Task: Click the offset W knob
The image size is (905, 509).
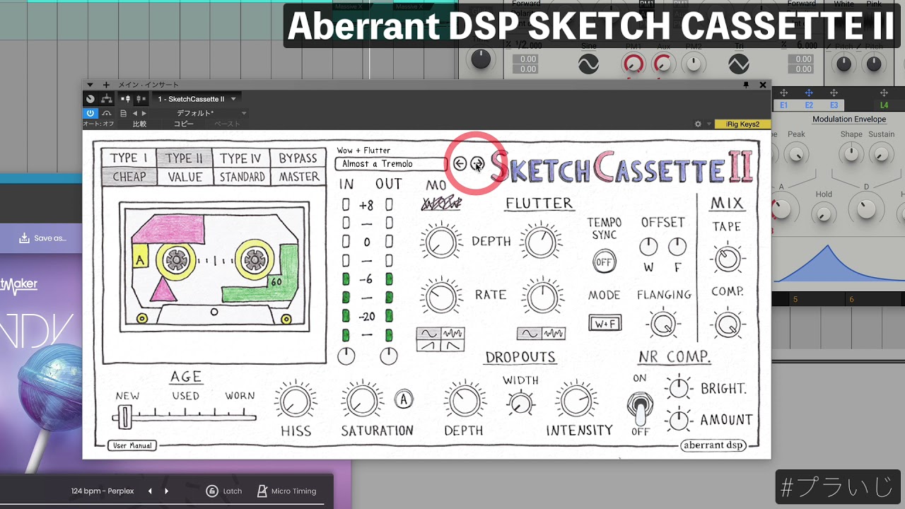Action: [x=648, y=247]
